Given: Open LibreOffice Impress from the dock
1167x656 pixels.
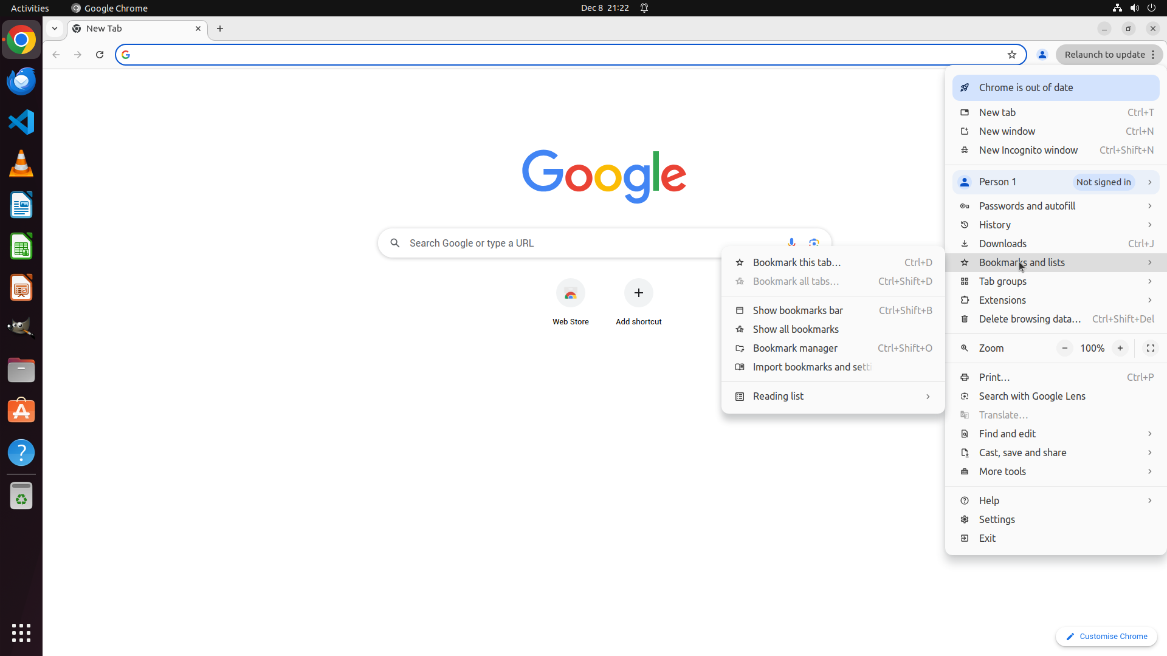Looking at the screenshot, I should pyautogui.click(x=21, y=287).
